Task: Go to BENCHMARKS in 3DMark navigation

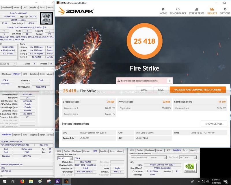Action: [x=178, y=11]
